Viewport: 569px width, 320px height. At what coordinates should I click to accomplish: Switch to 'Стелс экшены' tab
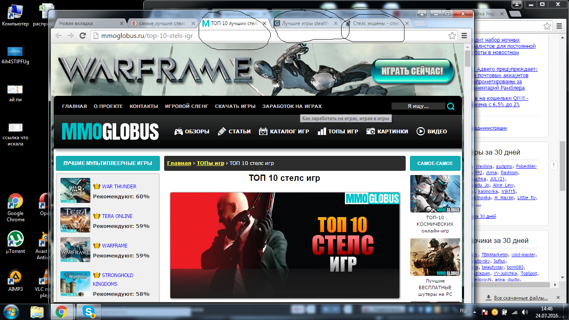tap(377, 23)
